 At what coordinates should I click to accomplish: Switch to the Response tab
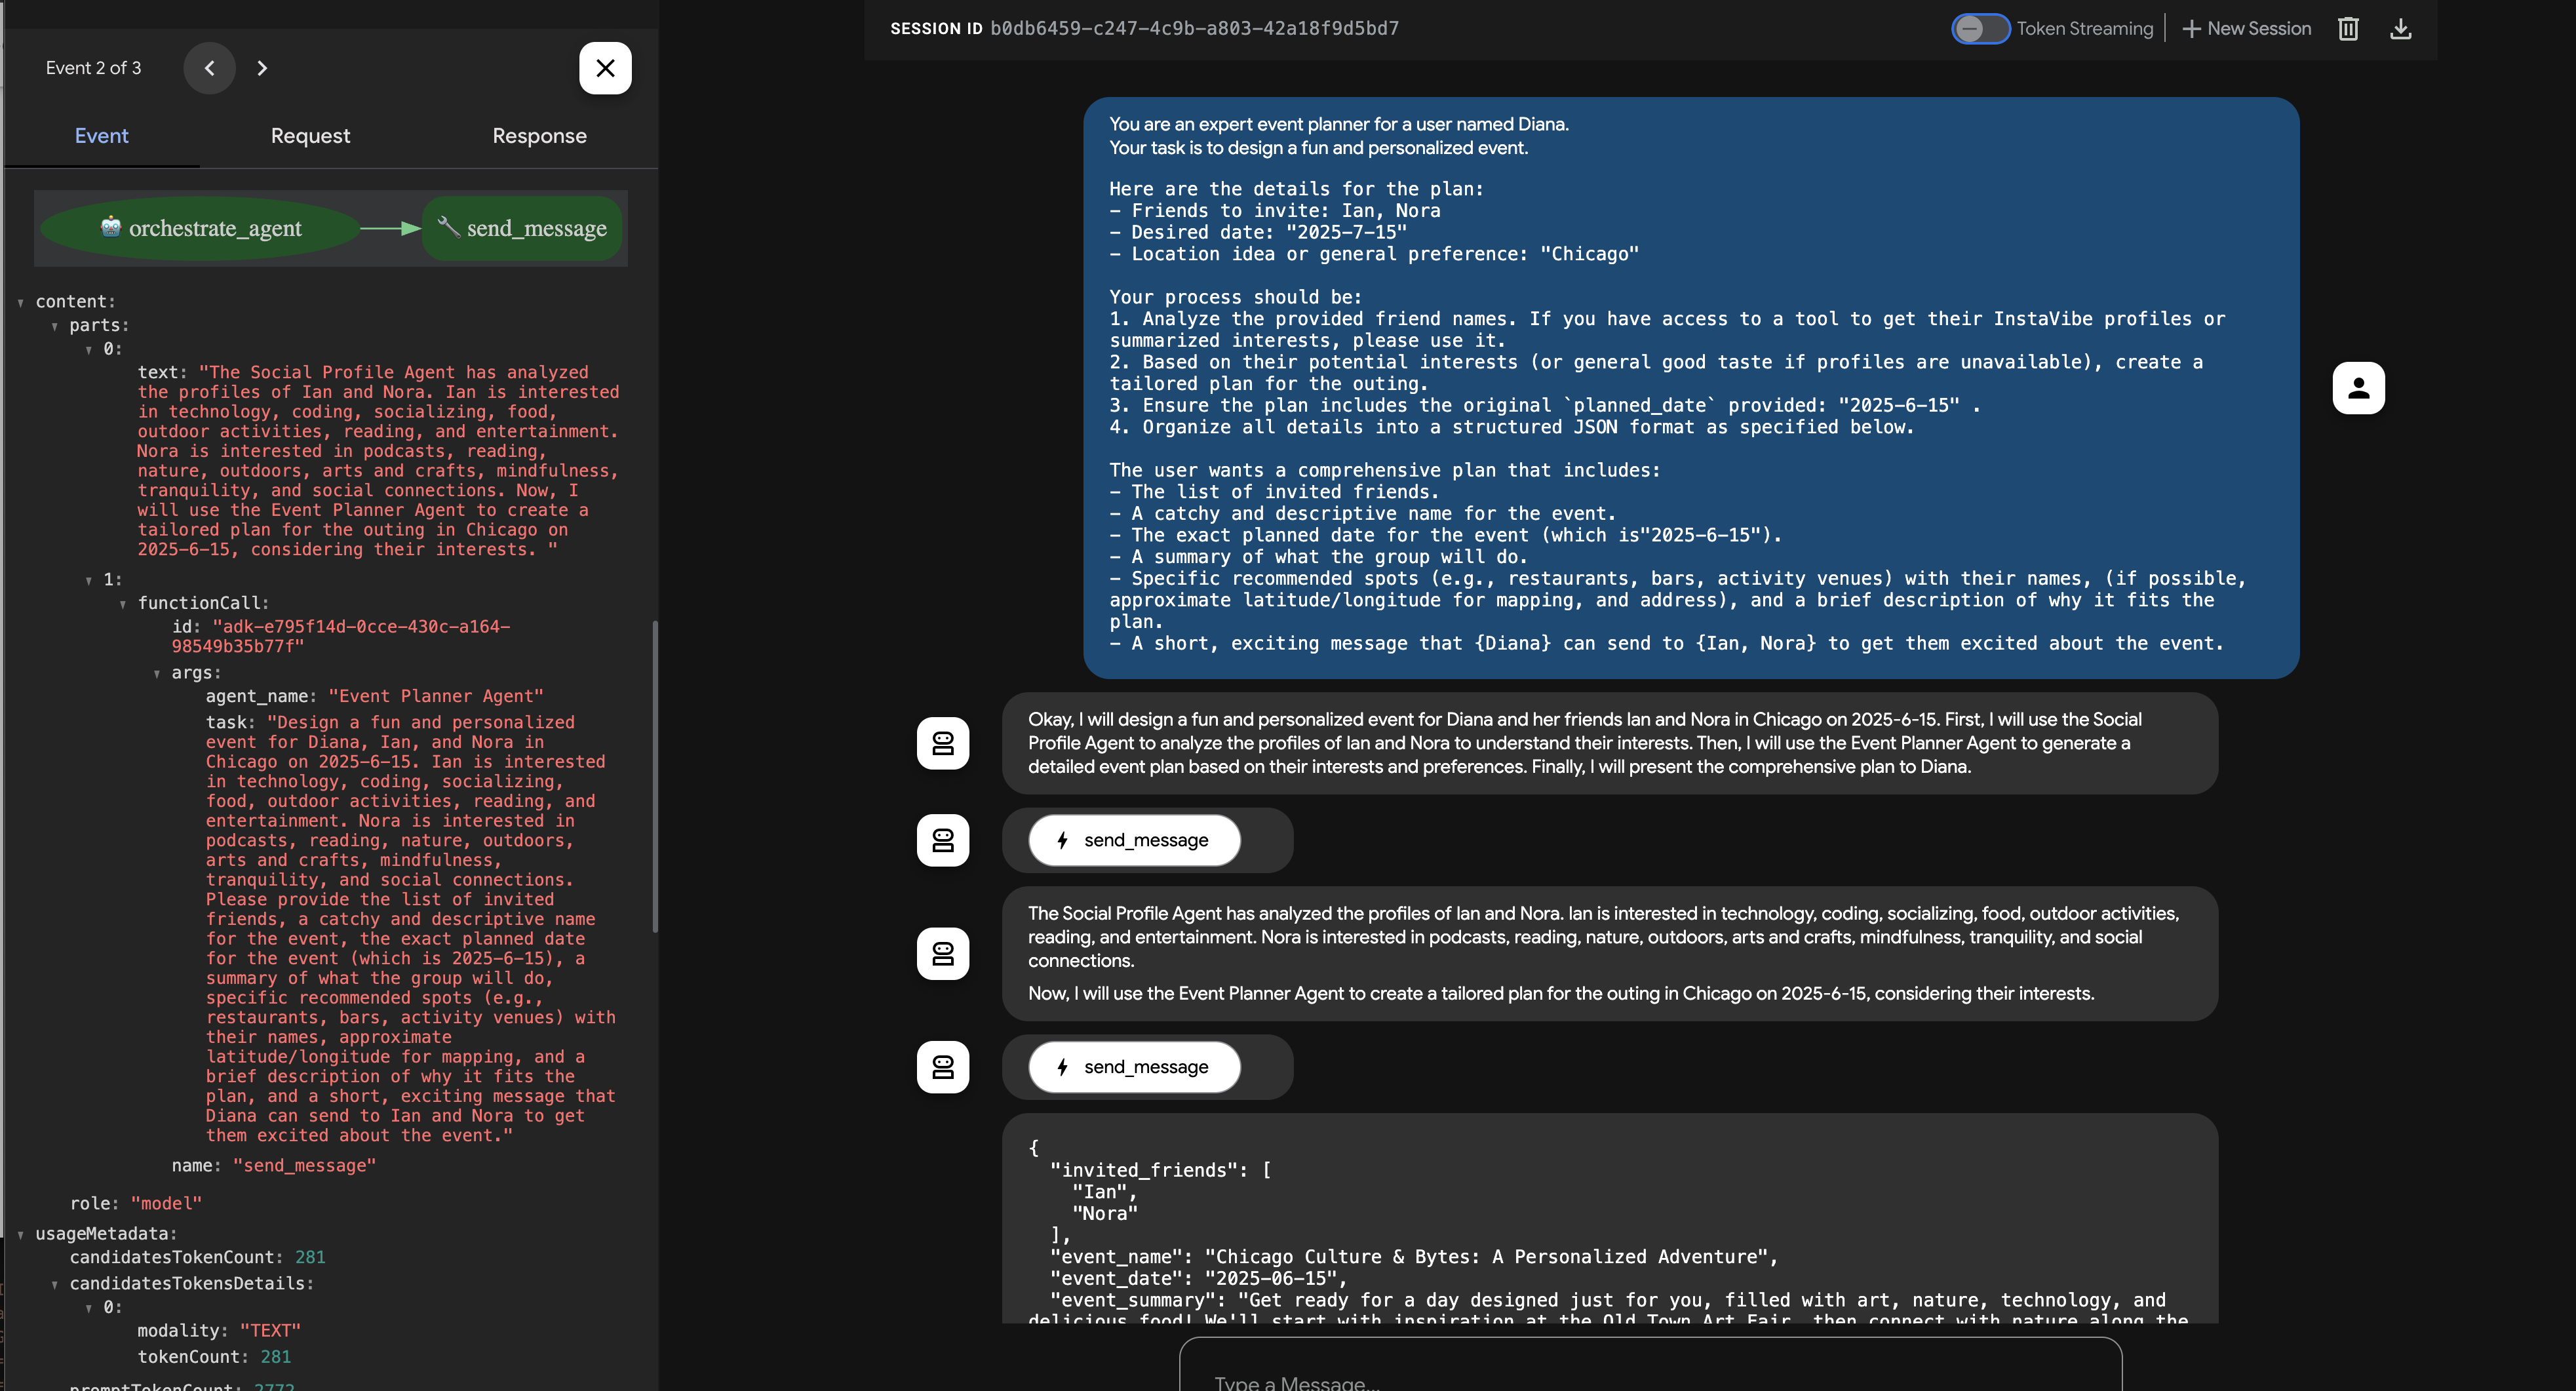click(x=539, y=136)
